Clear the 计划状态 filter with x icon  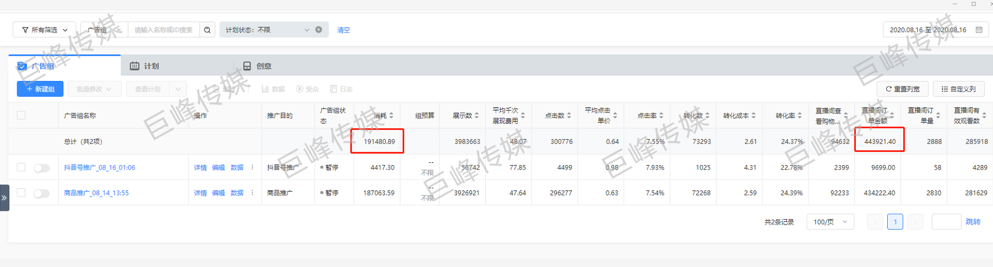pyautogui.click(x=318, y=30)
